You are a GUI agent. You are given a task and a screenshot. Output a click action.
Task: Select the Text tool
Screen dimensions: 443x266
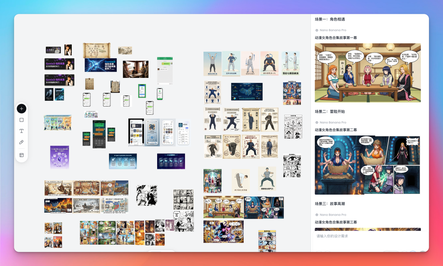pyautogui.click(x=21, y=131)
